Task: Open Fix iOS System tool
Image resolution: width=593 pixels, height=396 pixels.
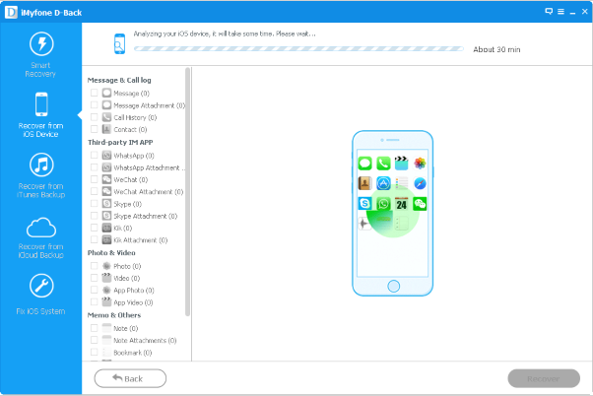Action: (x=40, y=295)
